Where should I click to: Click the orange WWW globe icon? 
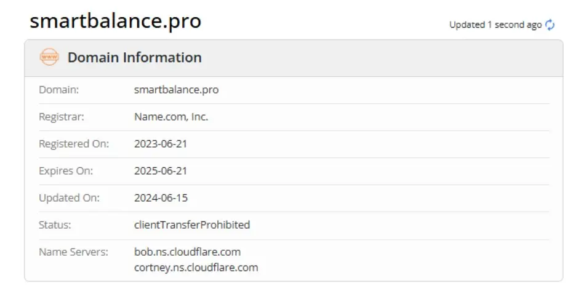coord(49,58)
